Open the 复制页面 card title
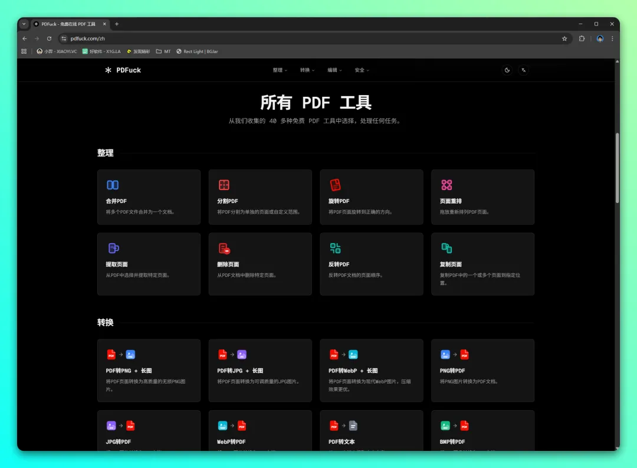 [451, 264]
